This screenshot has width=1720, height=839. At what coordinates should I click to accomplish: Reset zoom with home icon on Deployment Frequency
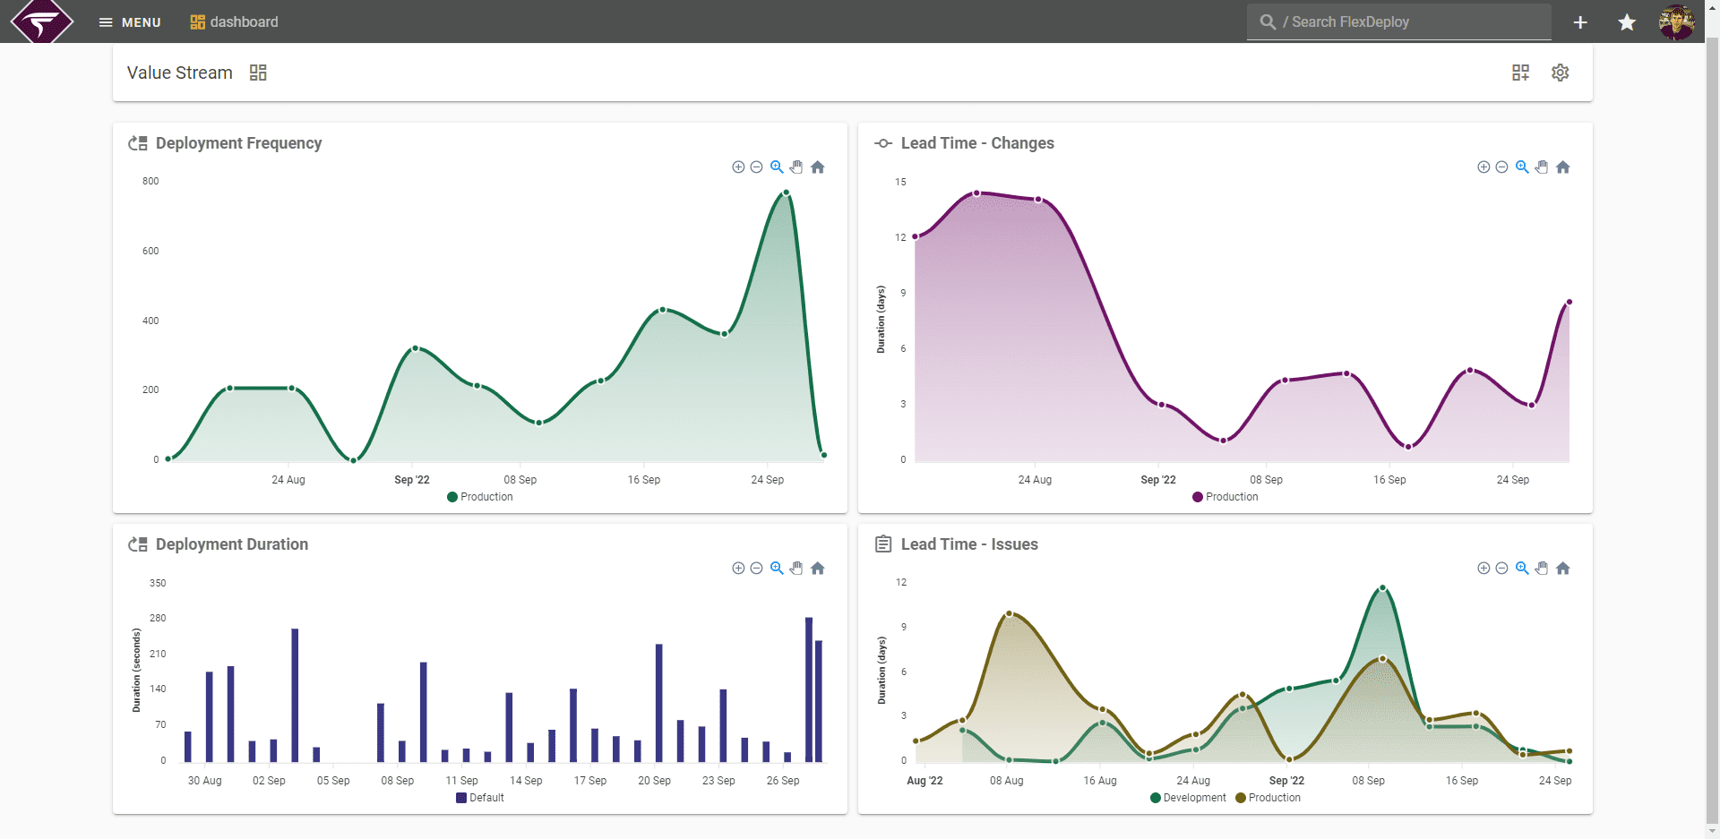coord(818,167)
